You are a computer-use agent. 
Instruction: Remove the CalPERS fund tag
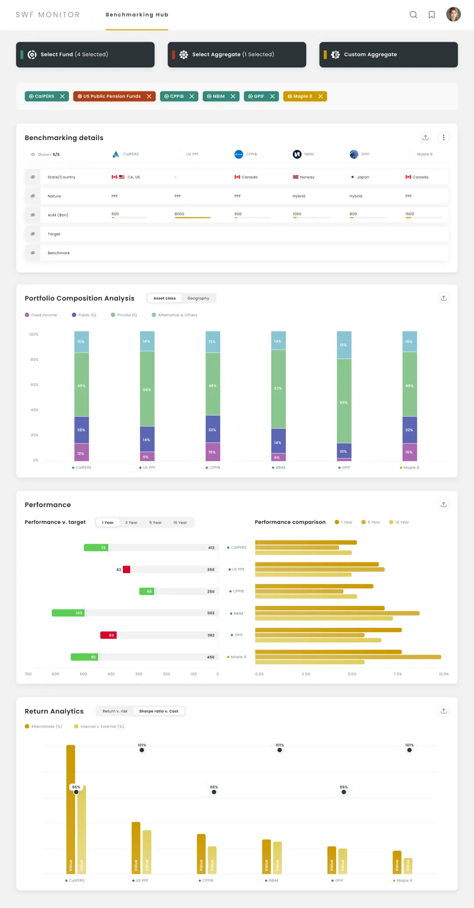click(x=62, y=96)
